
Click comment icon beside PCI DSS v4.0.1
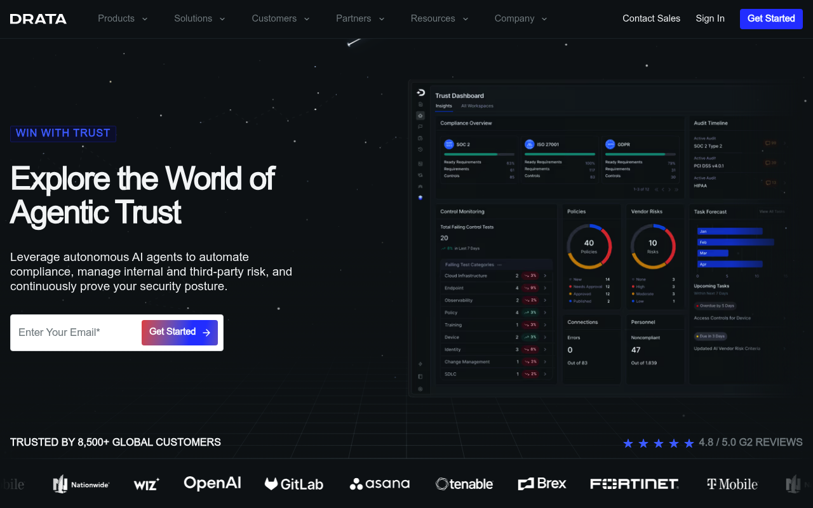pos(767,163)
